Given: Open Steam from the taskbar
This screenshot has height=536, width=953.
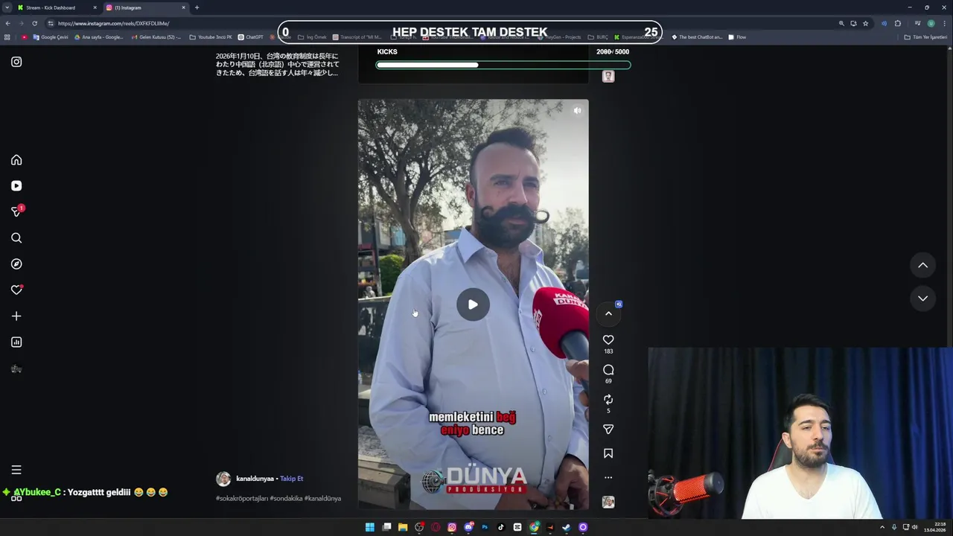Looking at the screenshot, I should [567, 527].
